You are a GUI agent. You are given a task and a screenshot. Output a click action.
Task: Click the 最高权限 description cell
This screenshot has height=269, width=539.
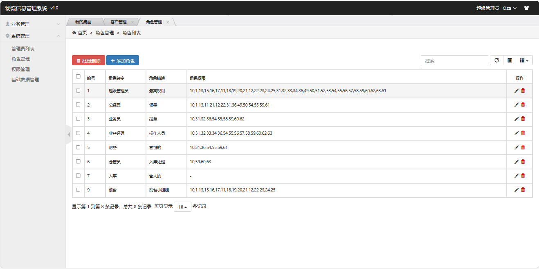click(x=166, y=91)
